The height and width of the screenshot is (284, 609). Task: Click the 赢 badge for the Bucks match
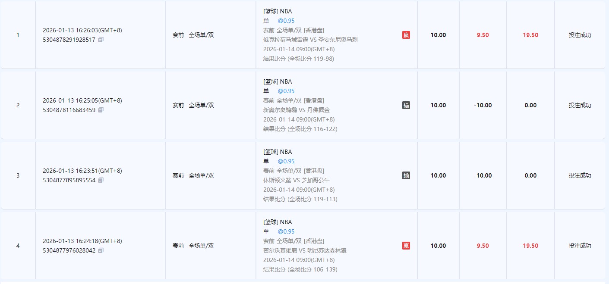point(406,245)
